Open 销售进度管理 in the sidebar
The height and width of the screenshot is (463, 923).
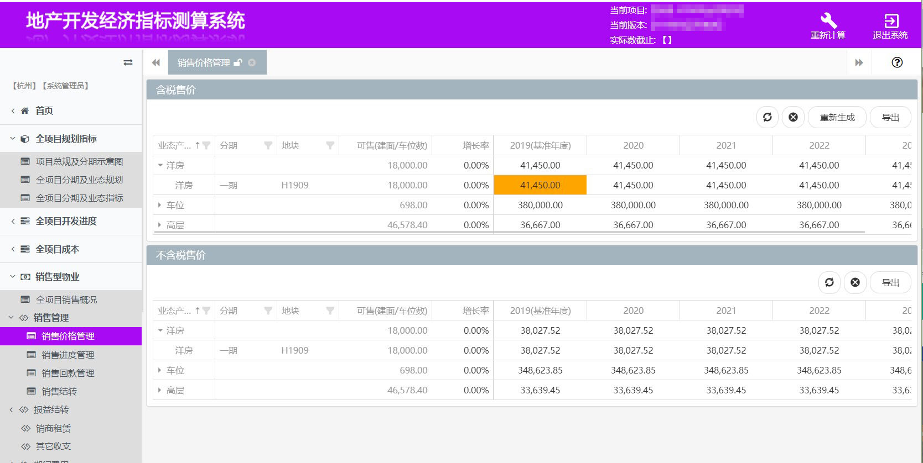tap(68, 355)
